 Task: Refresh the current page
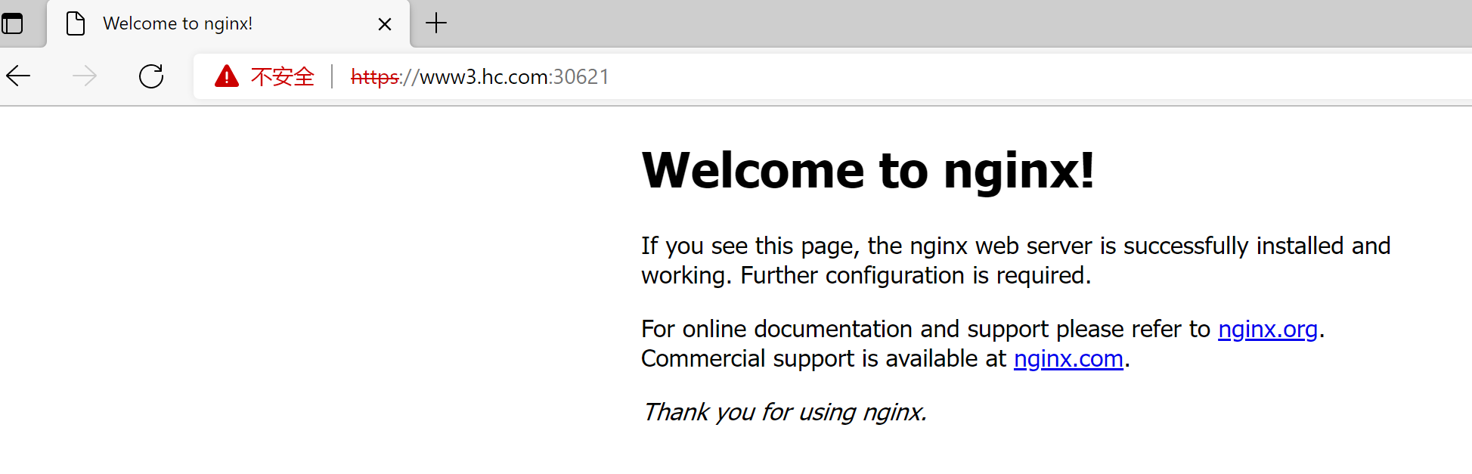151,76
